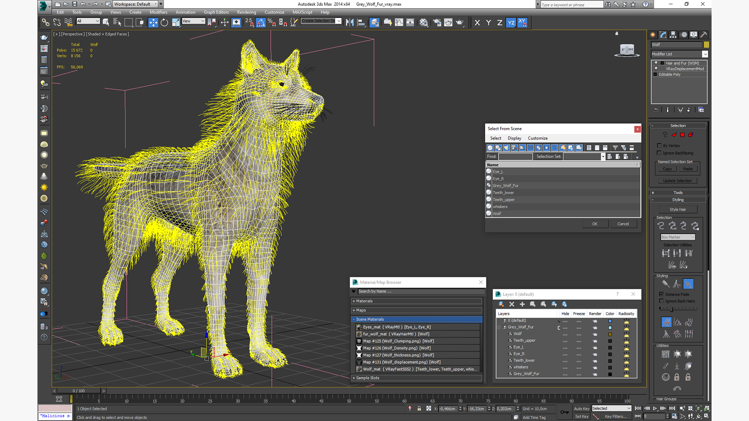The height and width of the screenshot is (421, 749).
Task: Activate the Select and Move tool
Action: pos(153,23)
